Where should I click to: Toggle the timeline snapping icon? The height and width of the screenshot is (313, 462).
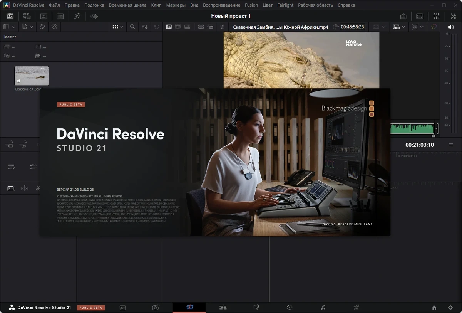coord(33,167)
